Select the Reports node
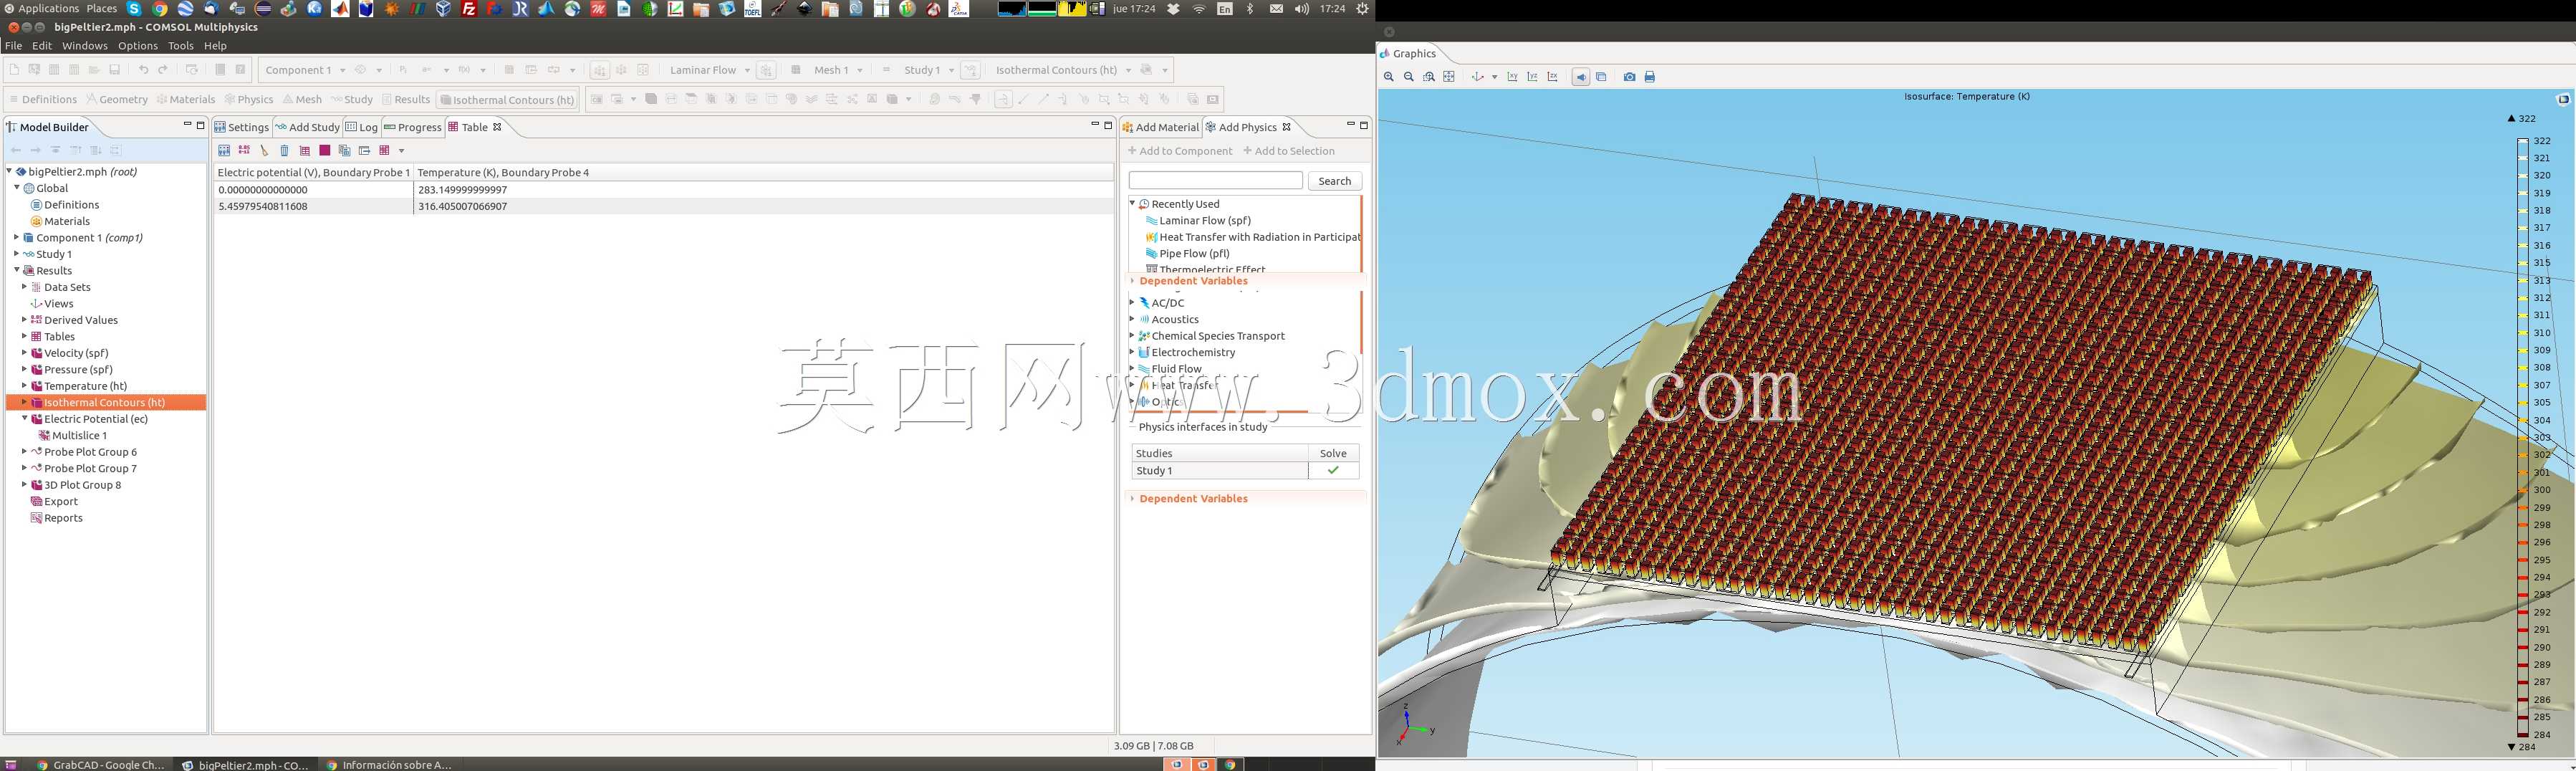The width and height of the screenshot is (2576, 771). 63,518
